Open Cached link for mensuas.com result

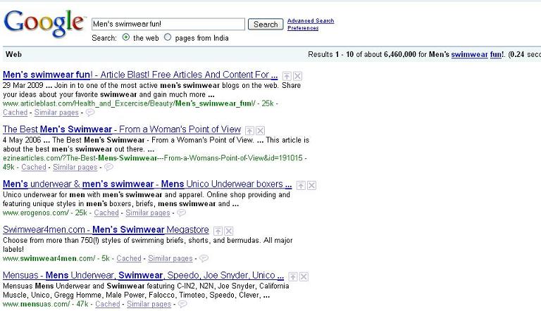click(x=108, y=304)
